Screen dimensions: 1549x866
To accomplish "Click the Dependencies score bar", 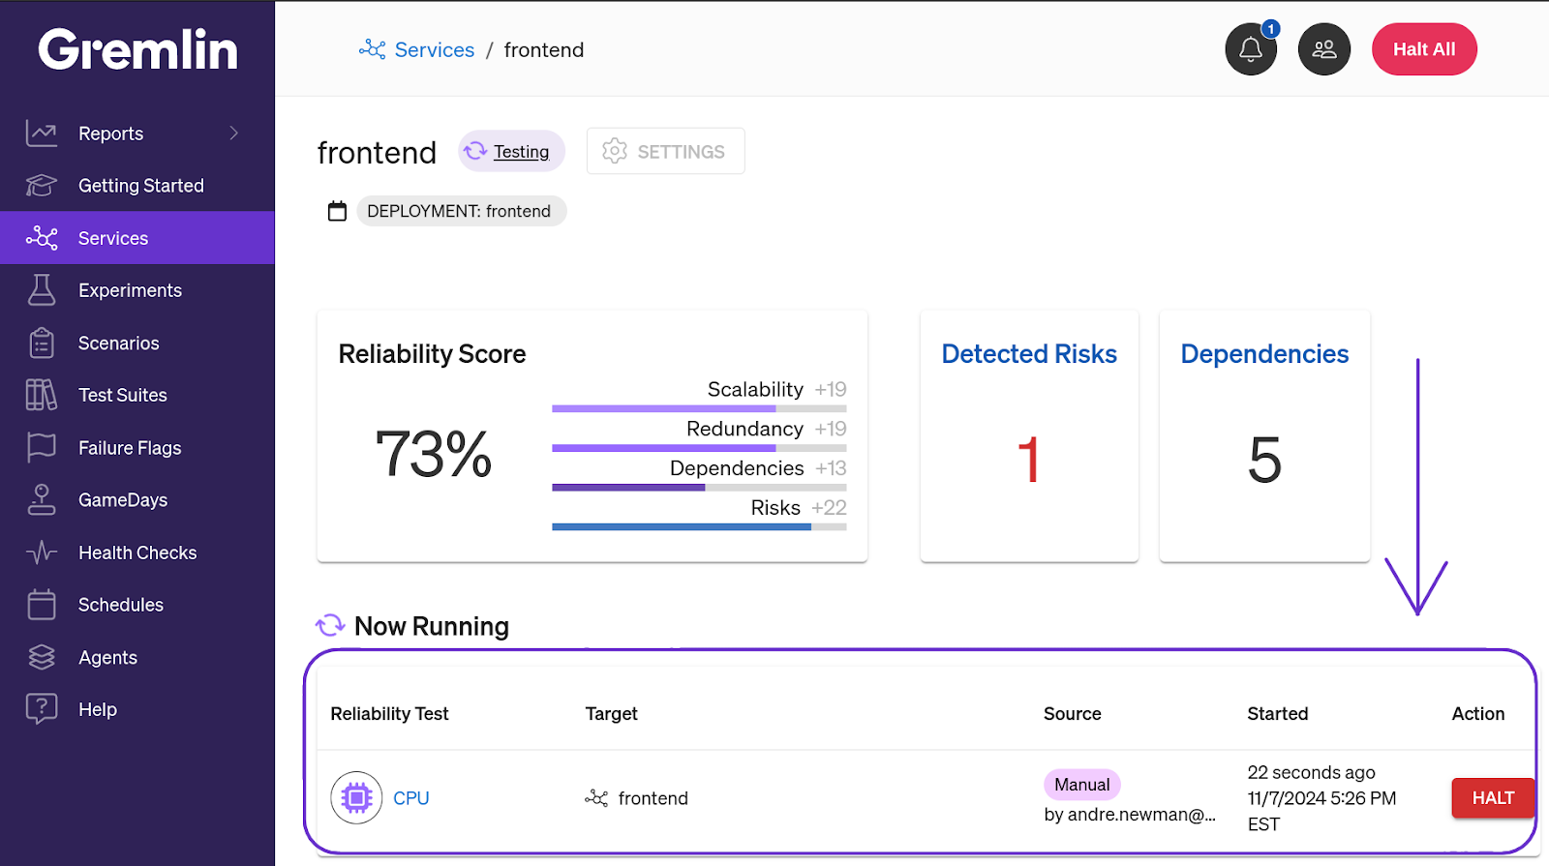I will (x=699, y=488).
